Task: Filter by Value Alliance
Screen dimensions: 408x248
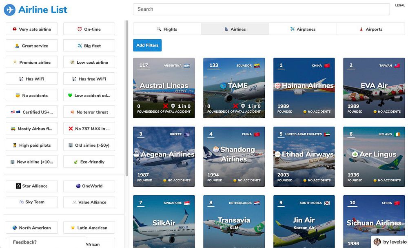Action: tap(89, 202)
